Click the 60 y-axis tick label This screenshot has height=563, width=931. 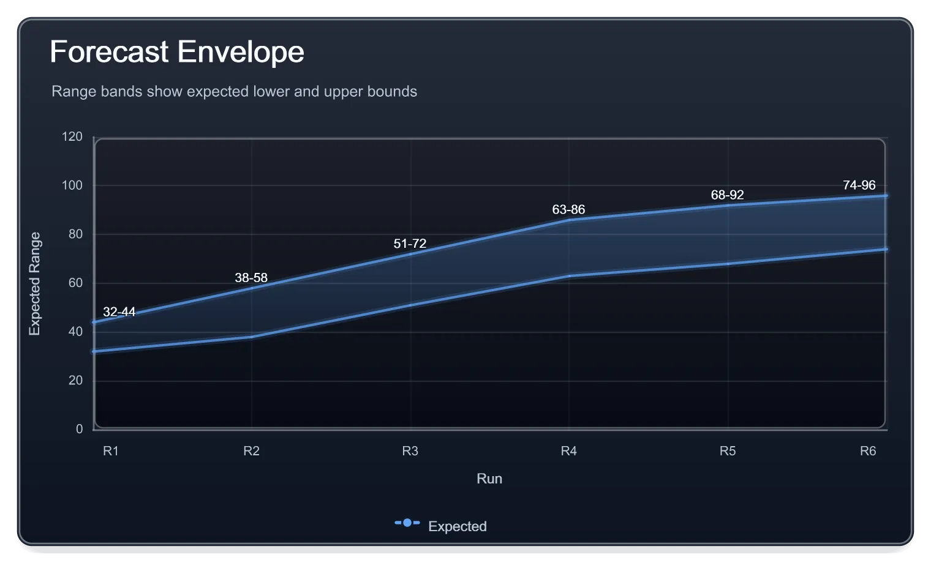pyautogui.click(x=75, y=283)
